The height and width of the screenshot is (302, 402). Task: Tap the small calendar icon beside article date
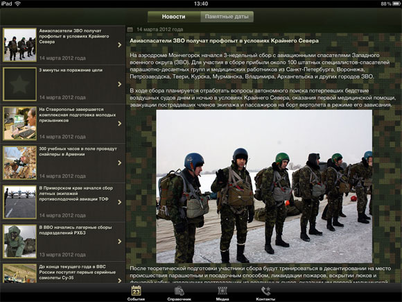click(130, 30)
